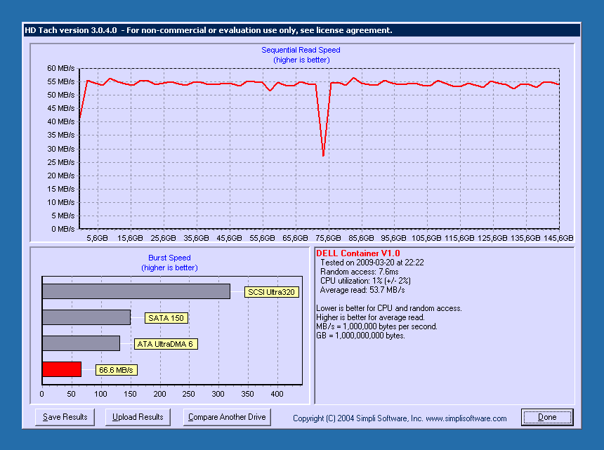Viewport: 604px width, 450px height.
Task: Click the lowest point of the read speed dip
Action: click(323, 155)
